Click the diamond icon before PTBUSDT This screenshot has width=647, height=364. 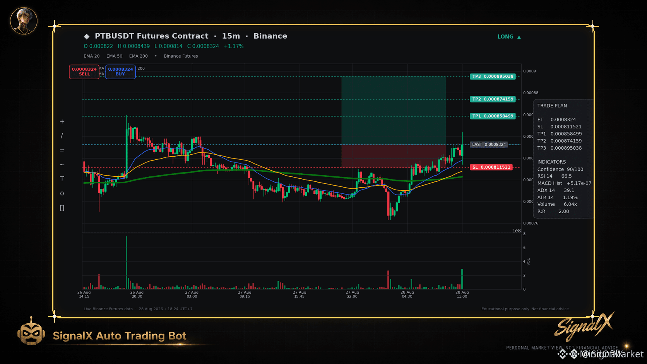pyautogui.click(x=87, y=36)
